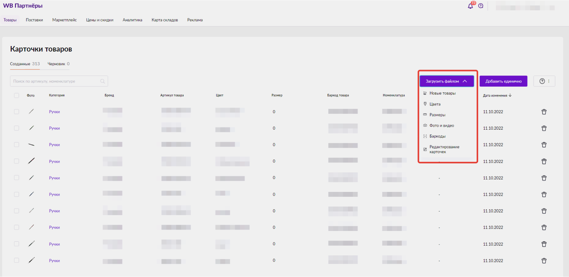
Task: Click the Бренд column header
Action: pos(109,95)
